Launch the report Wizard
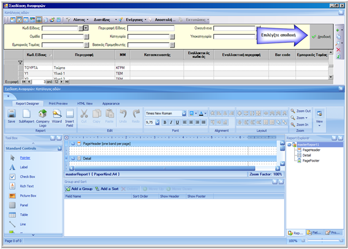This screenshot has height=249, width=348. point(57,116)
